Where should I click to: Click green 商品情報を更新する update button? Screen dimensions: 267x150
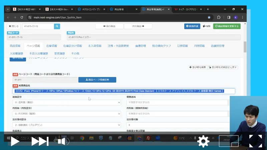tap(227, 26)
